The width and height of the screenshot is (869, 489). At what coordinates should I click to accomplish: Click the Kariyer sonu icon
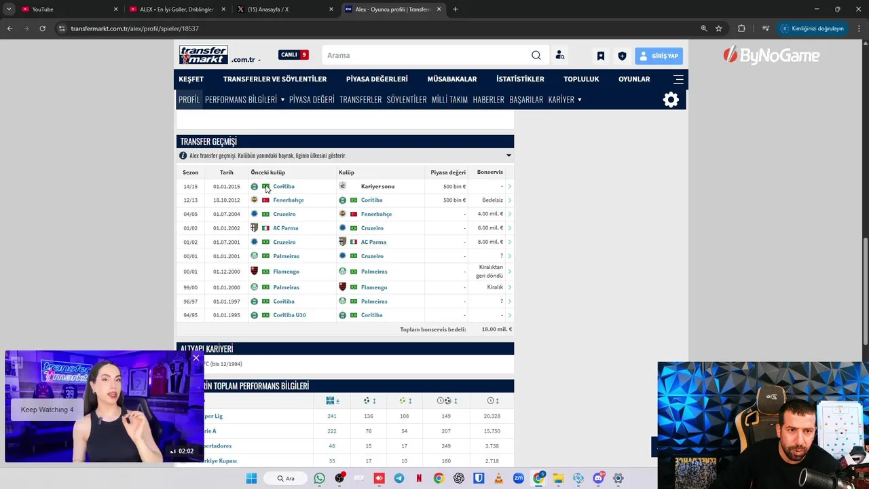coord(343,185)
